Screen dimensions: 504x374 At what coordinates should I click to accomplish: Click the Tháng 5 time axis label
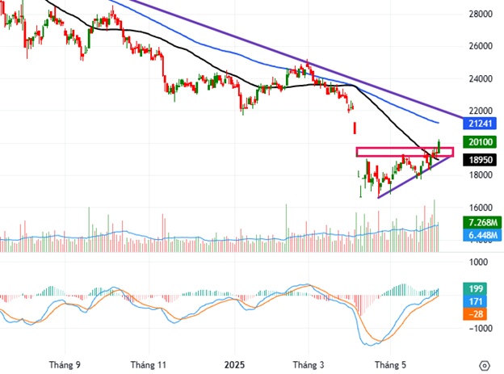pos(391,364)
